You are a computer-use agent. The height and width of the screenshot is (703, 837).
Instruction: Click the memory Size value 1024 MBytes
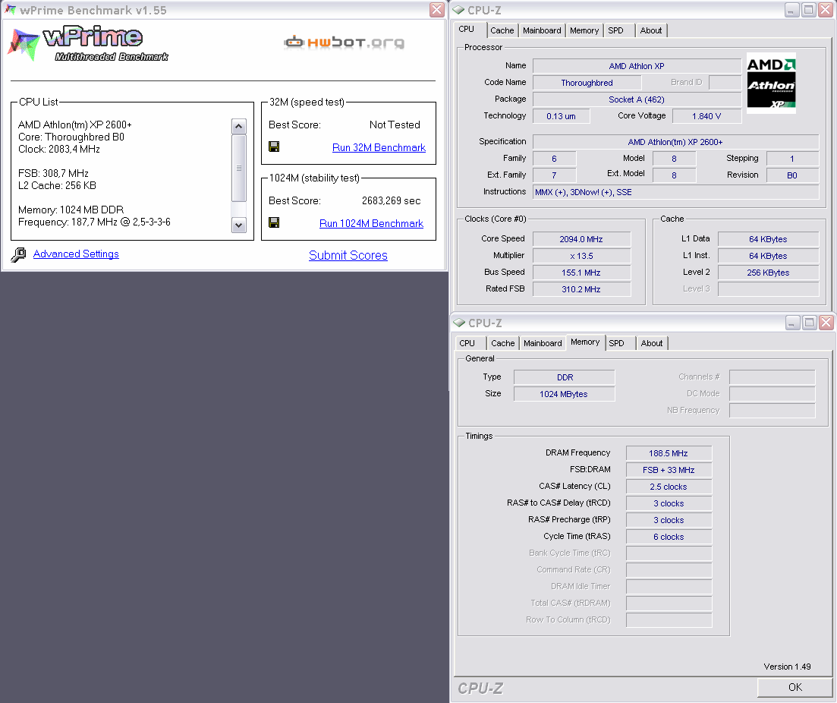pyautogui.click(x=565, y=394)
